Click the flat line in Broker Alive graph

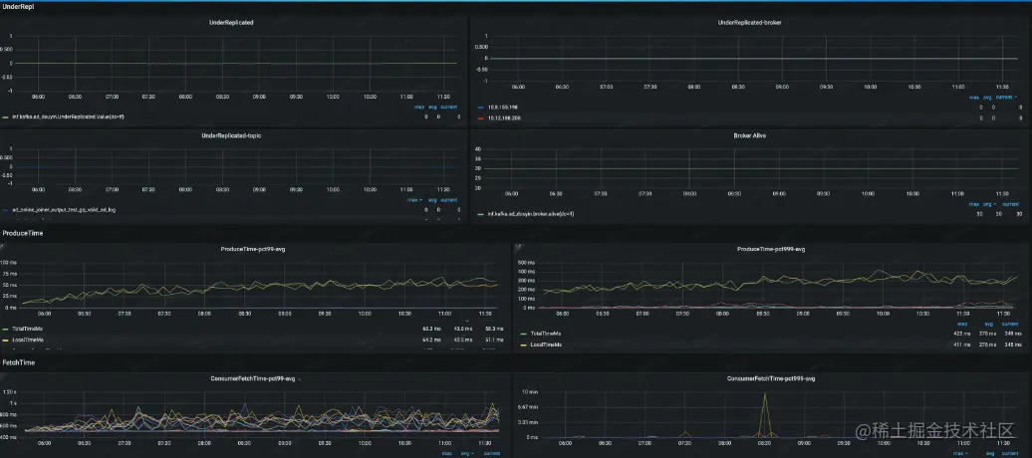[x=749, y=168]
